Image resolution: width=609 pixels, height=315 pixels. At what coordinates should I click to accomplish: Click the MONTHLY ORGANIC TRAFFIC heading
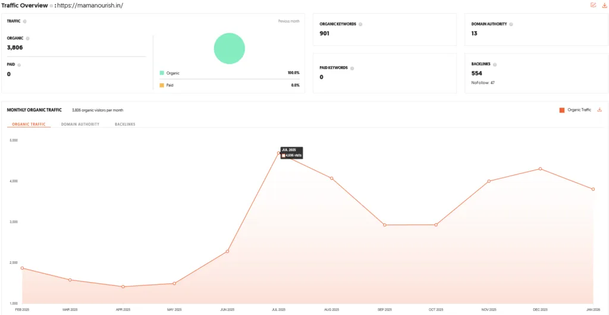coord(34,110)
